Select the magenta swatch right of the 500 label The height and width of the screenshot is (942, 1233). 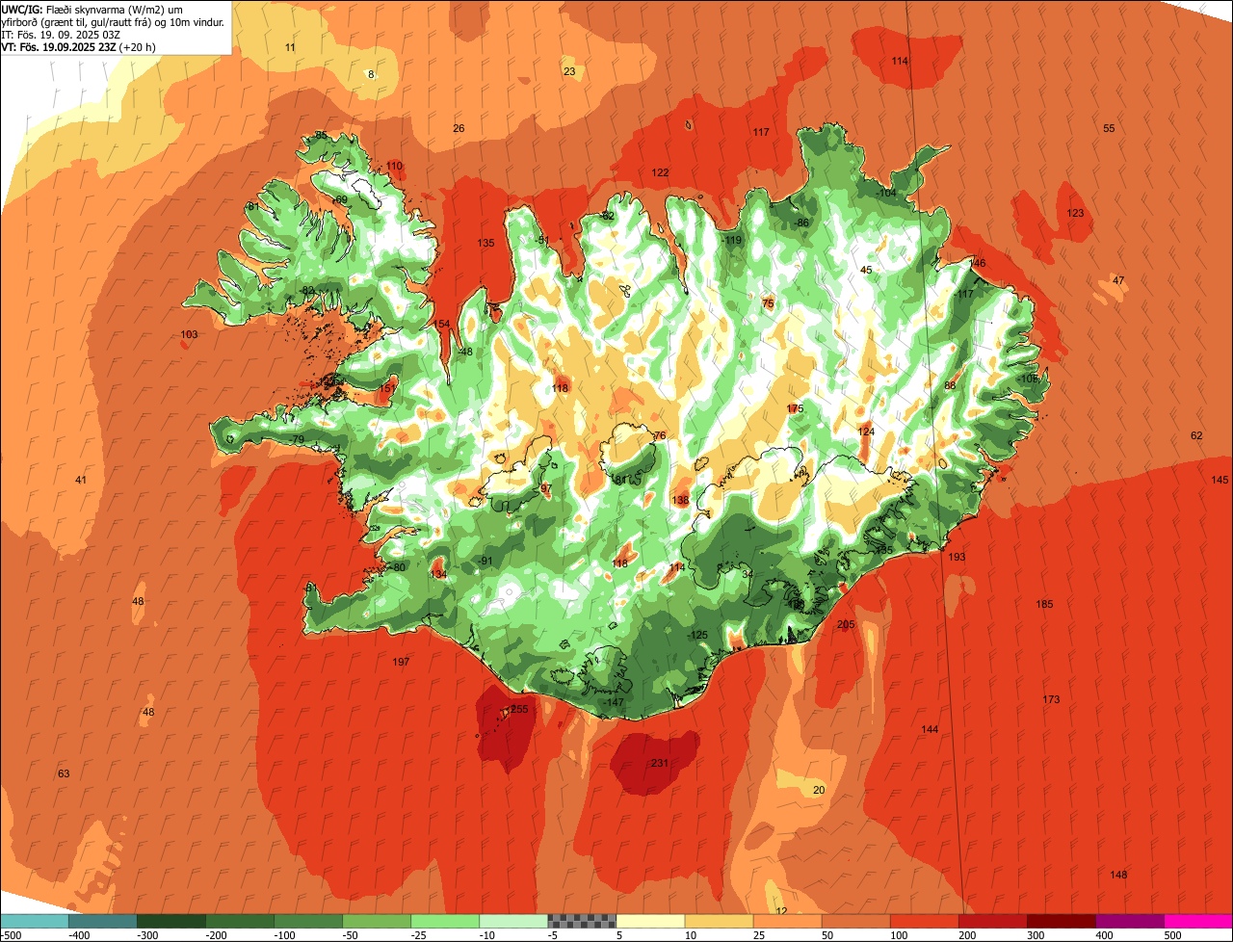pos(1198,921)
